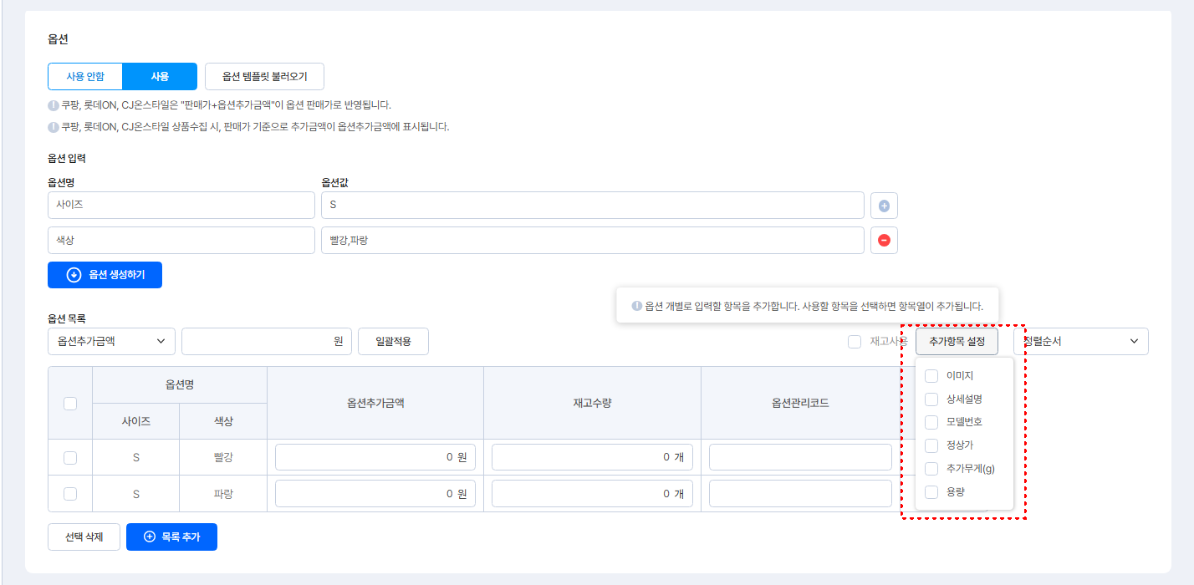This screenshot has height=585, width=1194.
Task: Switch to the 사용 안함 tab
Action: [85, 76]
